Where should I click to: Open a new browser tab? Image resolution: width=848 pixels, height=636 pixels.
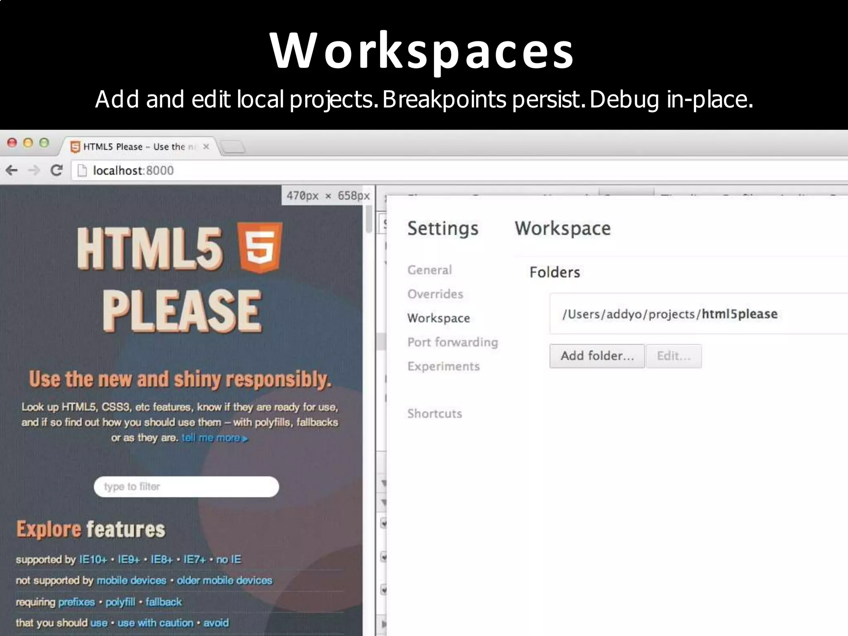233,147
